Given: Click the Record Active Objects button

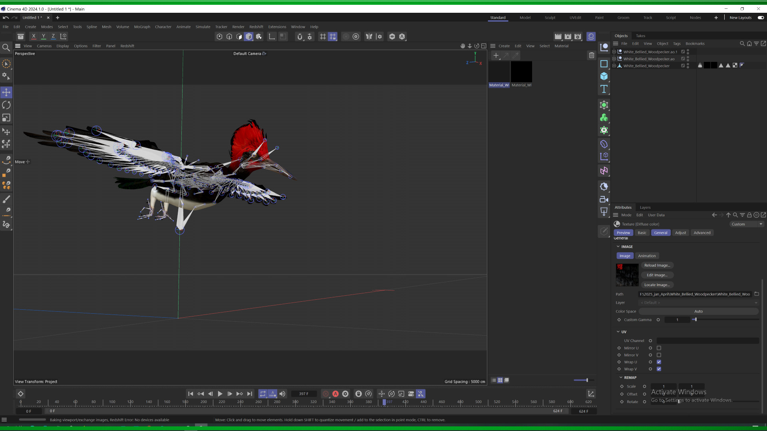Looking at the screenshot, I should 326,394.
